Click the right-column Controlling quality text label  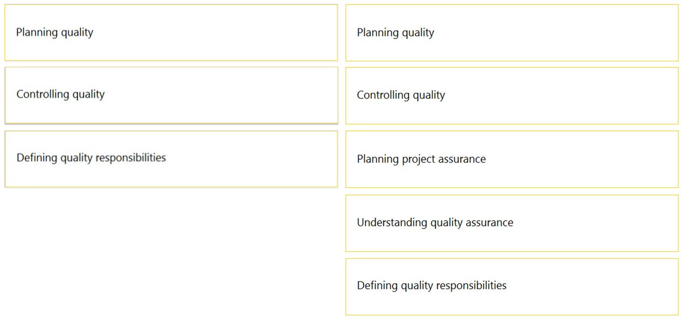401,95
